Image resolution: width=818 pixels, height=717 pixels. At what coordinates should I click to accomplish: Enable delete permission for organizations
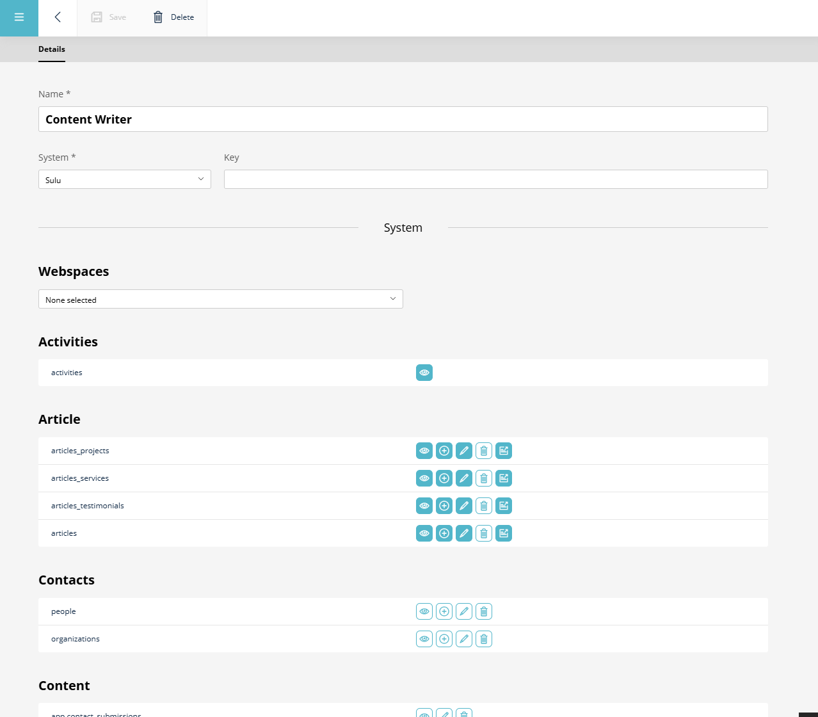click(484, 639)
